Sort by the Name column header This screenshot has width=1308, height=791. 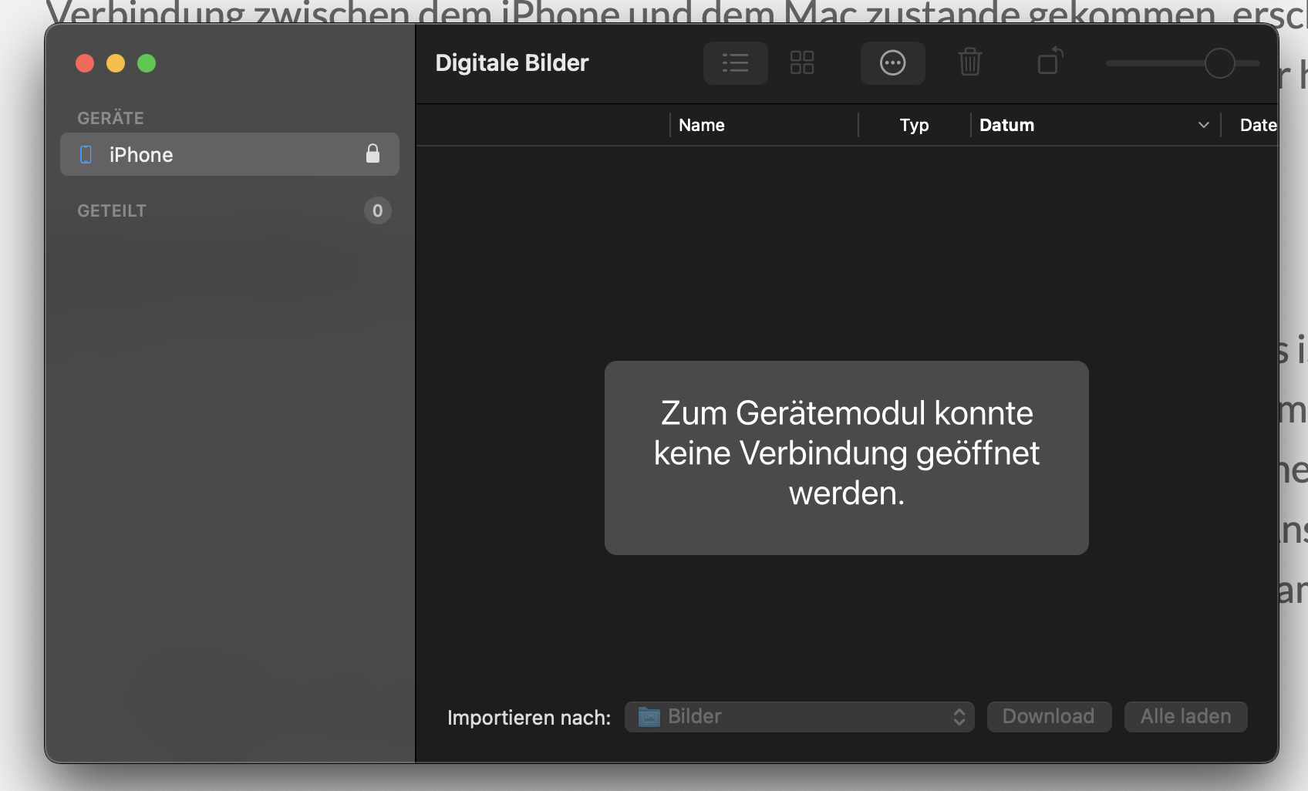click(701, 125)
